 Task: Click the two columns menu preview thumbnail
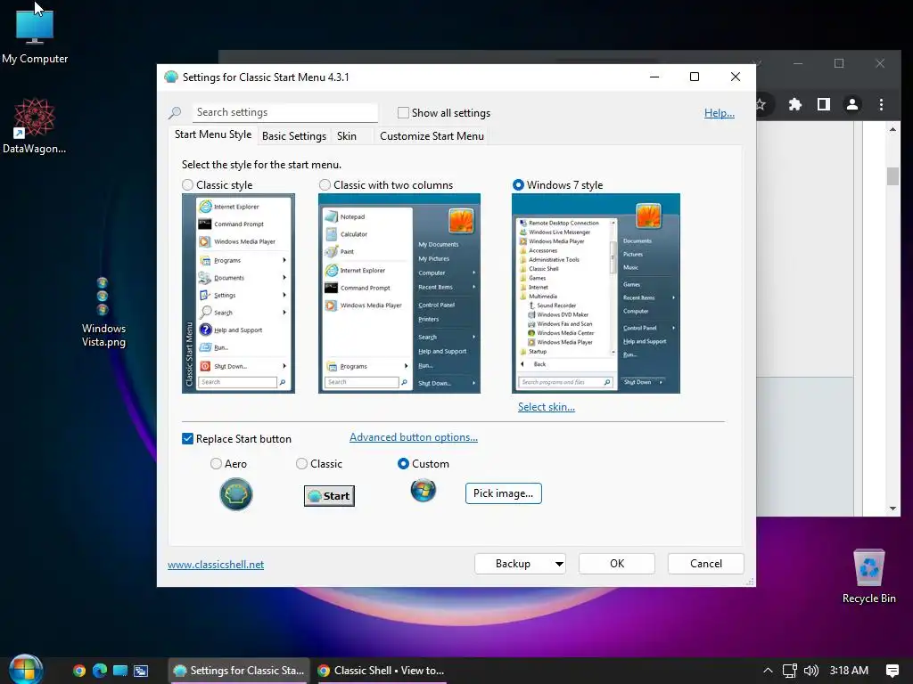399,294
